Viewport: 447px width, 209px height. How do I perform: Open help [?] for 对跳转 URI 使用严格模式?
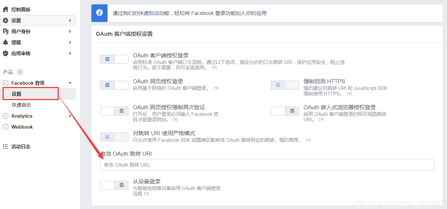308,140
